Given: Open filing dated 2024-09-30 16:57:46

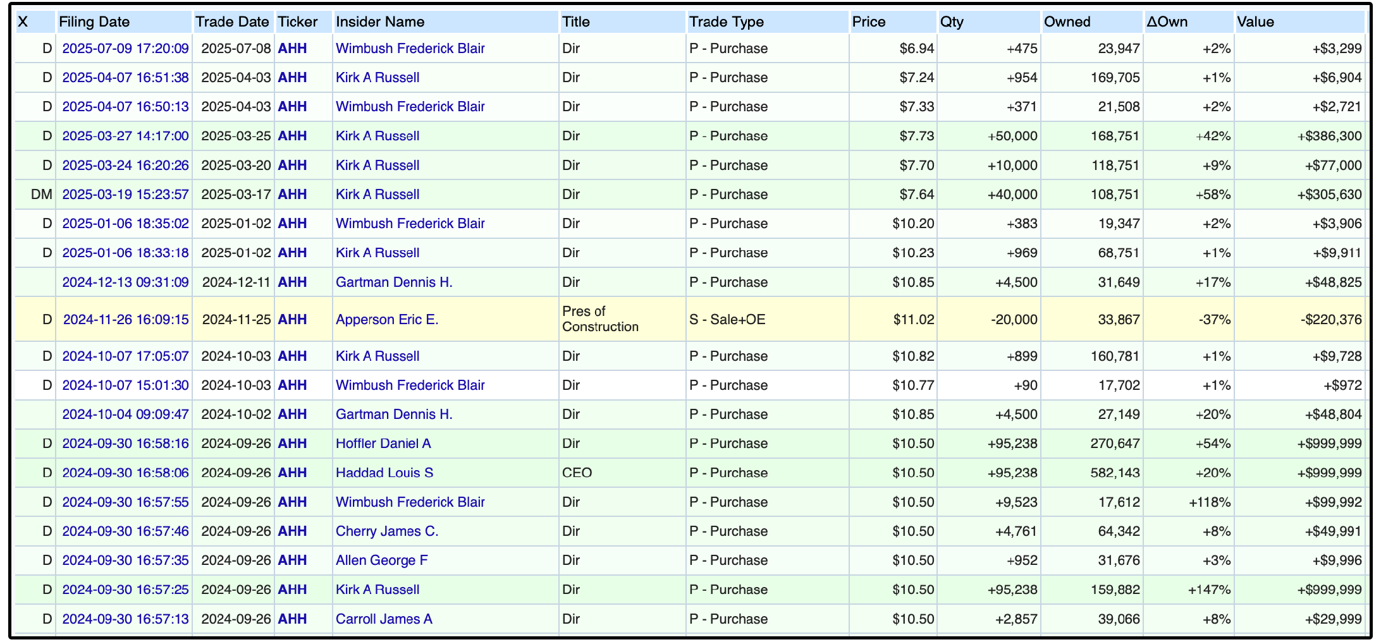Looking at the screenshot, I should (125, 531).
